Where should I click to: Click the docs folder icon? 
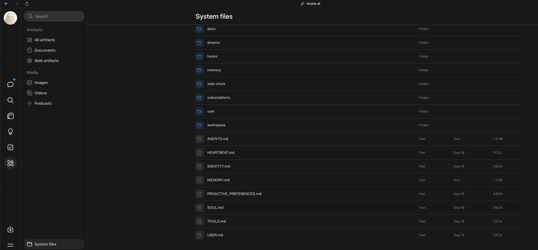200,29
